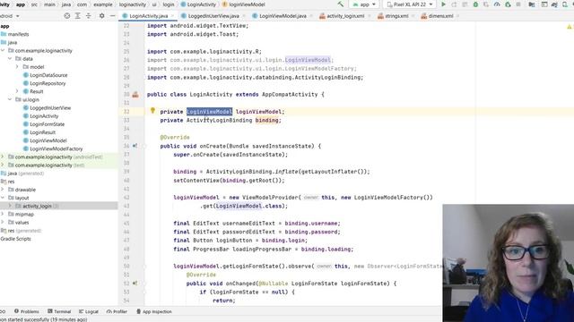Click the Stop icon in toolbar
This screenshot has height=322, width=574.
pyautogui.click(x=518, y=4)
